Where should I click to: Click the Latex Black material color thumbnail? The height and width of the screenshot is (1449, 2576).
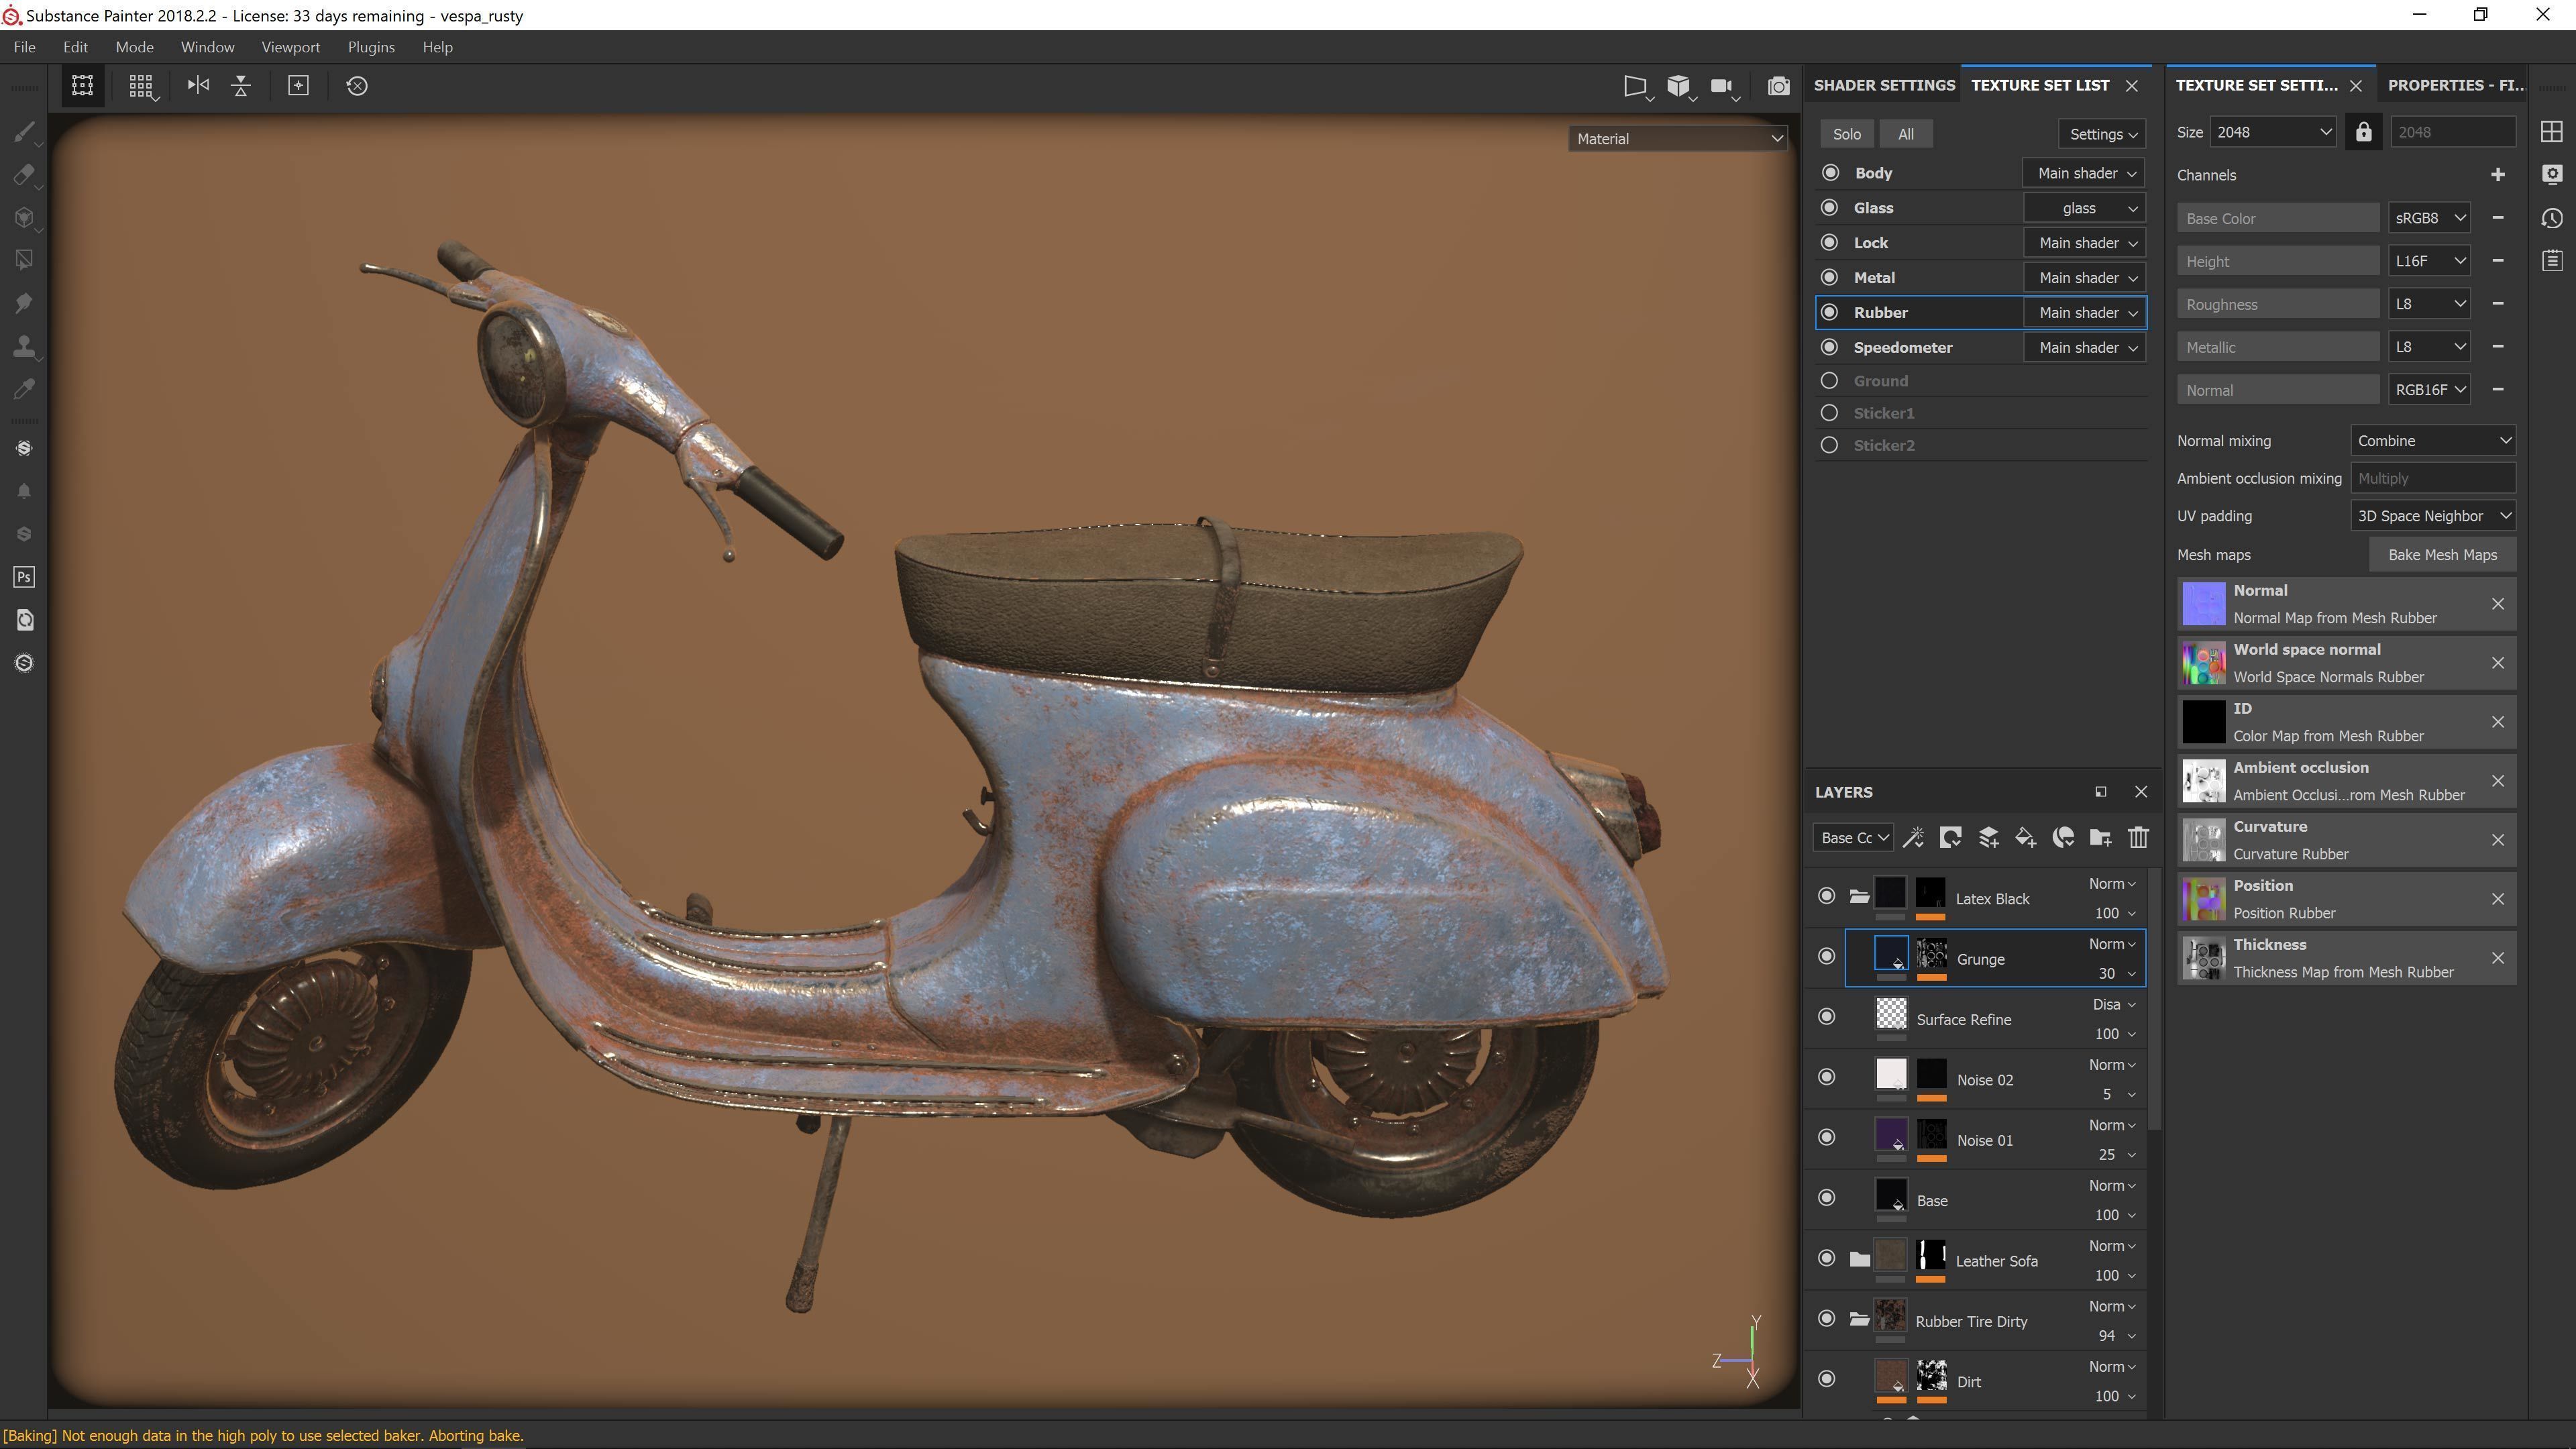pos(1890,893)
